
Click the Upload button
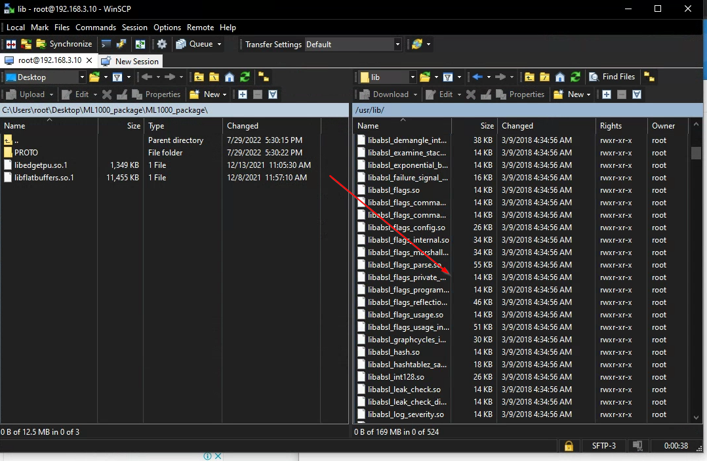26,94
